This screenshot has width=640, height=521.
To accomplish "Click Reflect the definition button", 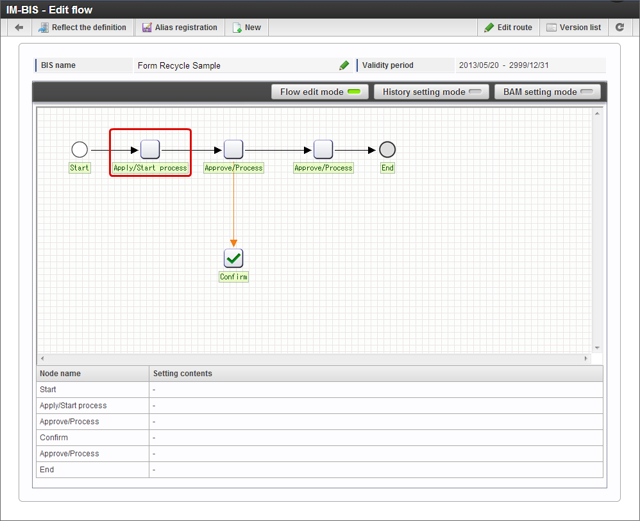I will (83, 28).
